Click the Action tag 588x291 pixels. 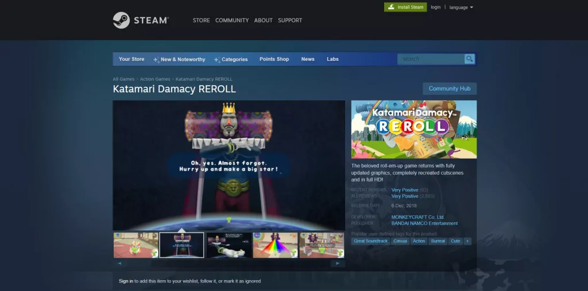(x=419, y=241)
